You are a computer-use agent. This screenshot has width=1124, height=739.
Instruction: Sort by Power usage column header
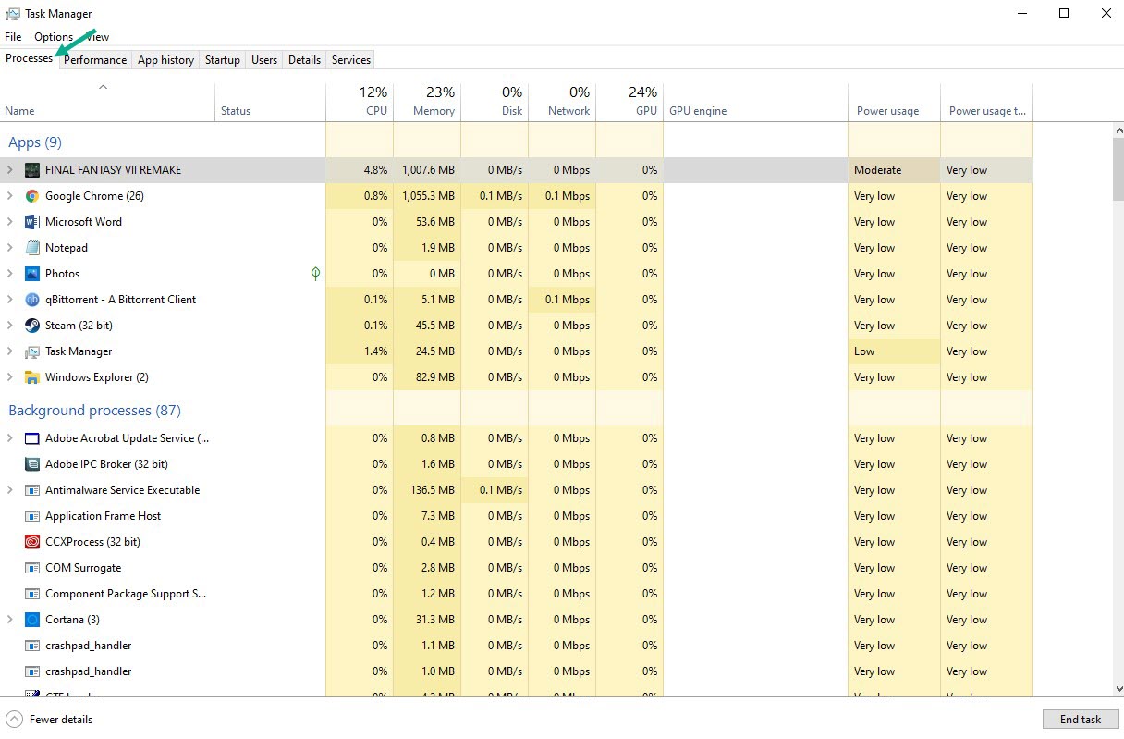tap(894, 102)
